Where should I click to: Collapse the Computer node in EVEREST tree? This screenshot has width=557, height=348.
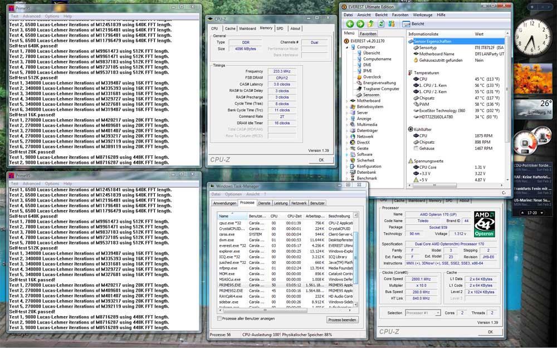pyautogui.click(x=347, y=47)
